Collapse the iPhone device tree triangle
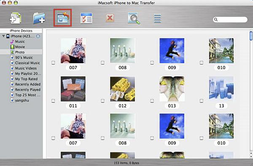The image size is (253, 166). coord(3,36)
